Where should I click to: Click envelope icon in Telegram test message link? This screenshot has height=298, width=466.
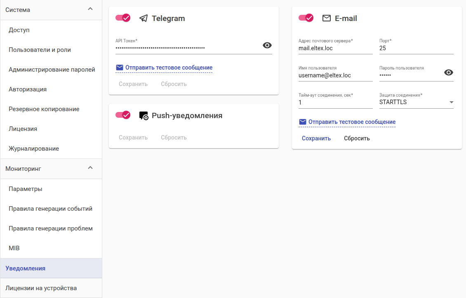[x=120, y=68]
